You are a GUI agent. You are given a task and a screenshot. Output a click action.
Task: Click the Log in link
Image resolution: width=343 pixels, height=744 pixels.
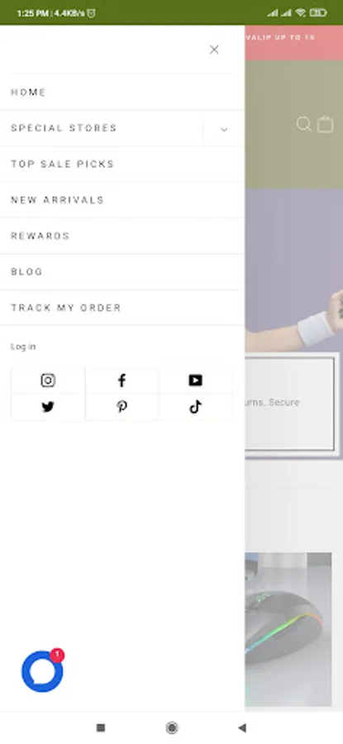pos(23,347)
